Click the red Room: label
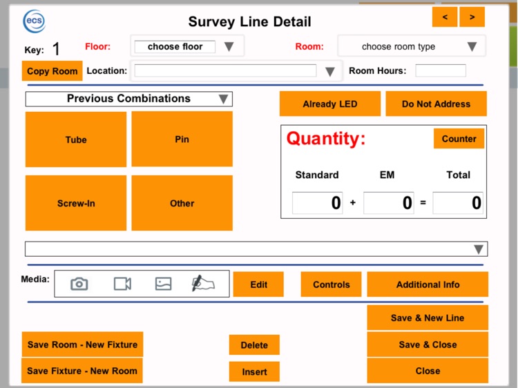 point(309,46)
